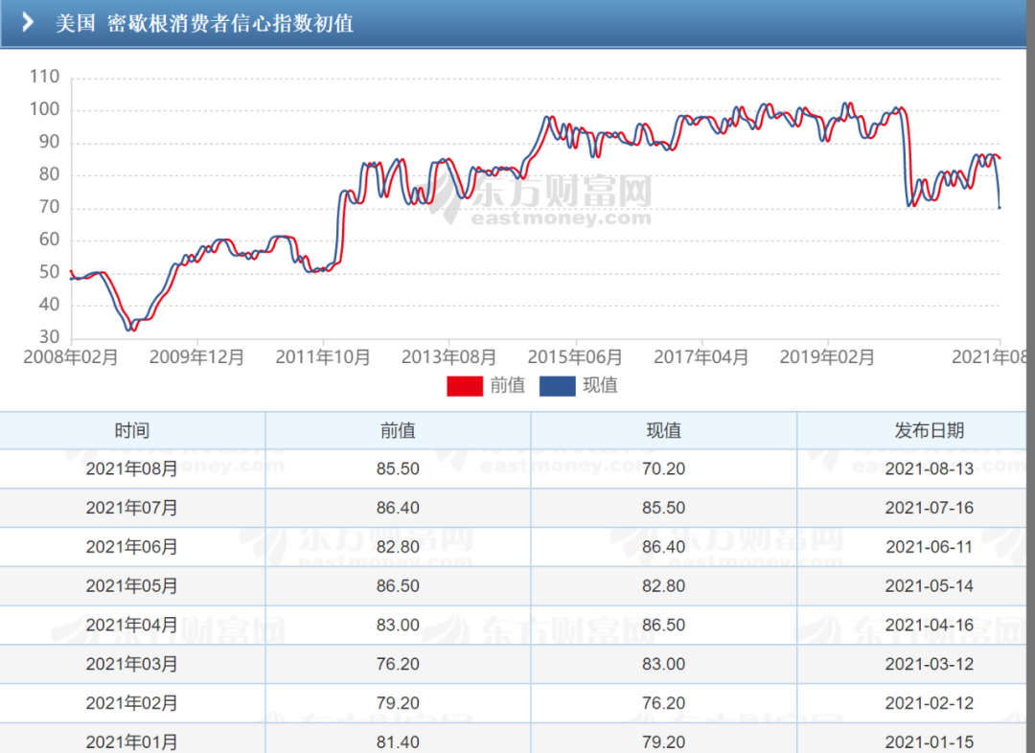Click the 现值 column header
Screen dimensions: 1035x753
tap(663, 431)
